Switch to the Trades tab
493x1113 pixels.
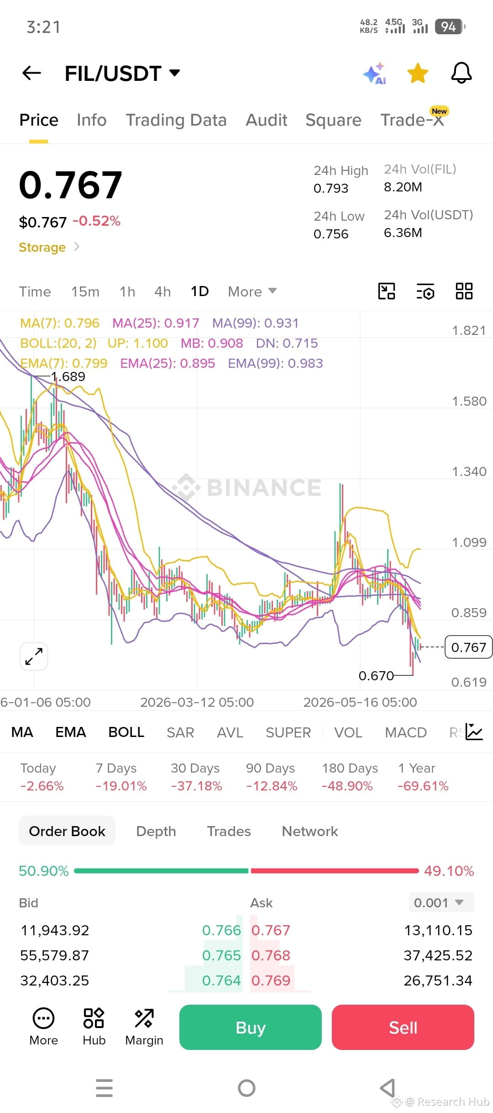pyautogui.click(x=229, y=831)
